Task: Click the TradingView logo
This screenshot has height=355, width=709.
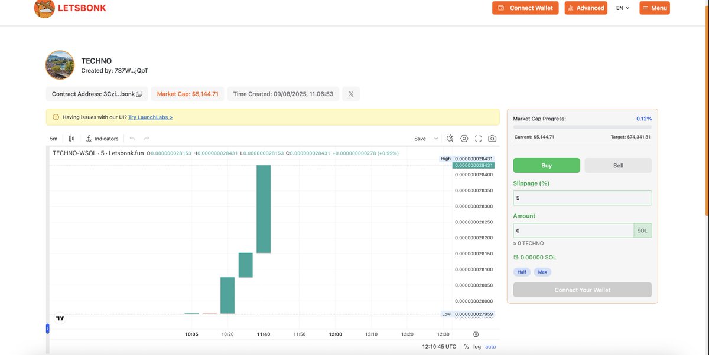Action: pos(60,318)
